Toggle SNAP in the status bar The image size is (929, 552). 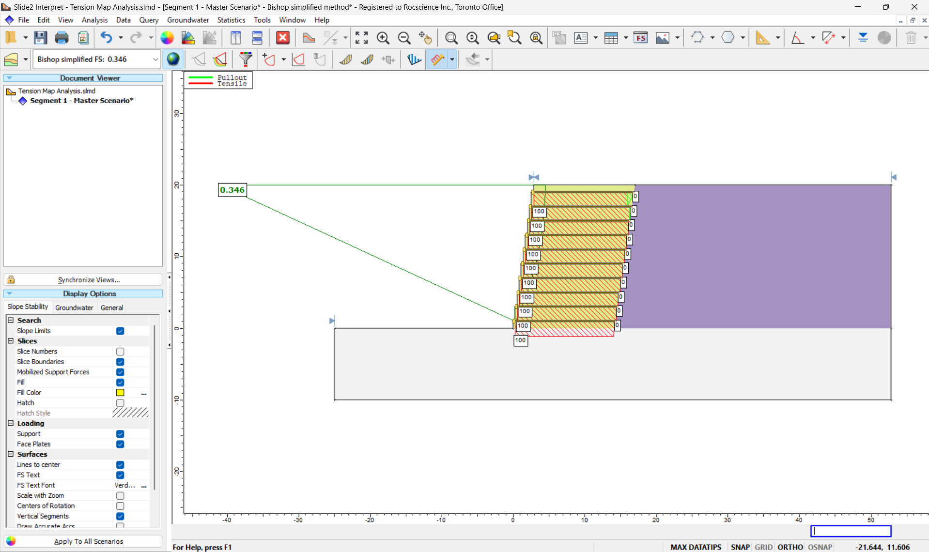pos(740,547)
